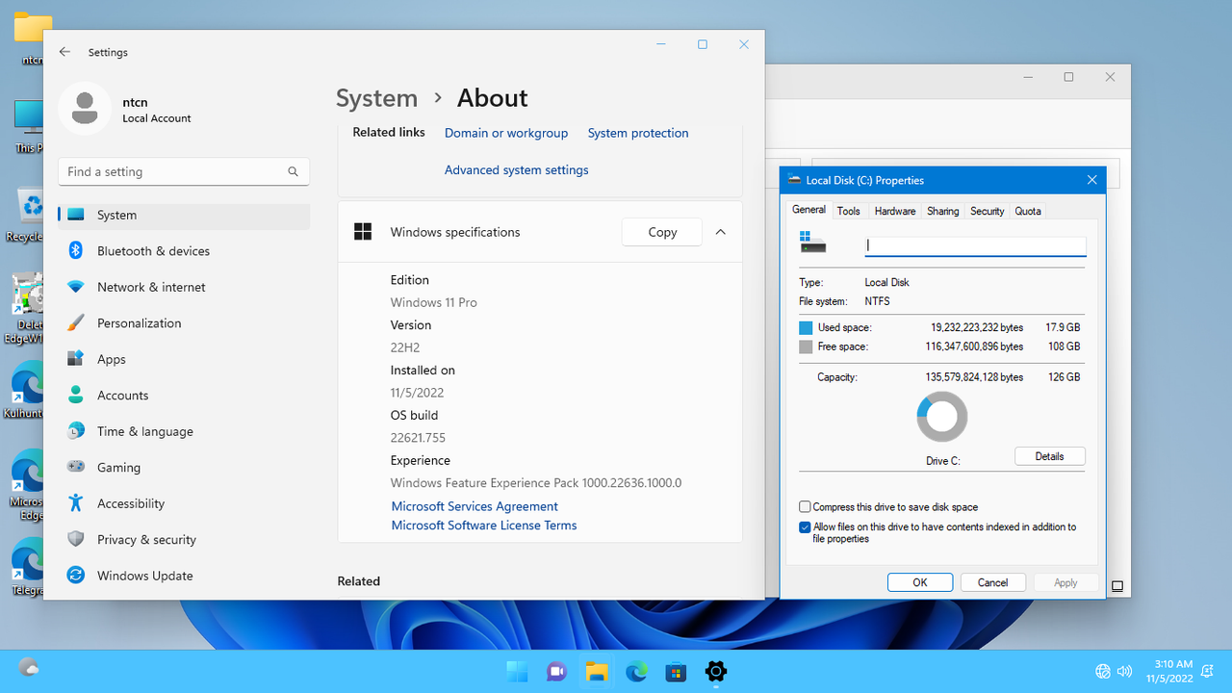Open Bluetooth & devices settings

(x=184, y=251)
